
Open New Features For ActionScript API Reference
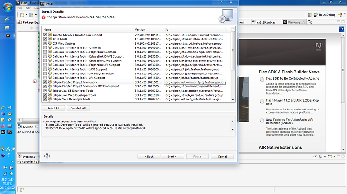coord(290,121)
